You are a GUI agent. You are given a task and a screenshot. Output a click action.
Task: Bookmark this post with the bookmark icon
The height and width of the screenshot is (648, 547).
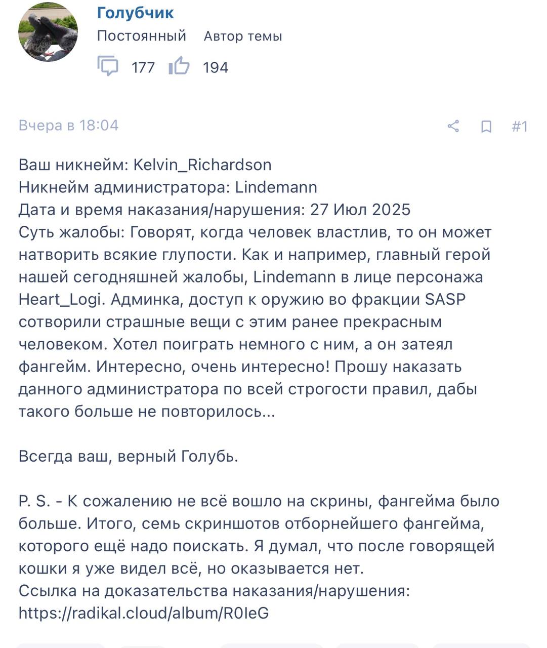[x=486, y=126]
